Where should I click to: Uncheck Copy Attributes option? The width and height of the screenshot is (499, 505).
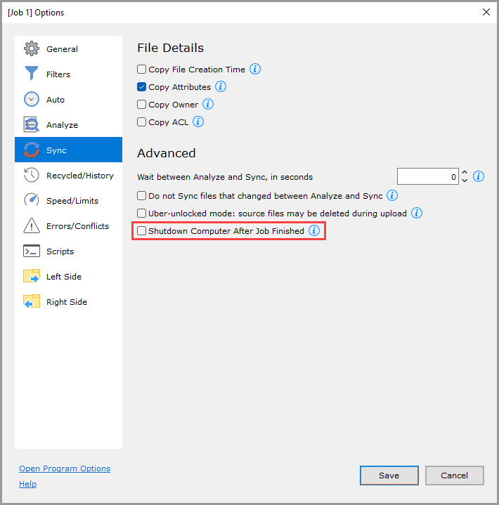[x=142, y=87]
